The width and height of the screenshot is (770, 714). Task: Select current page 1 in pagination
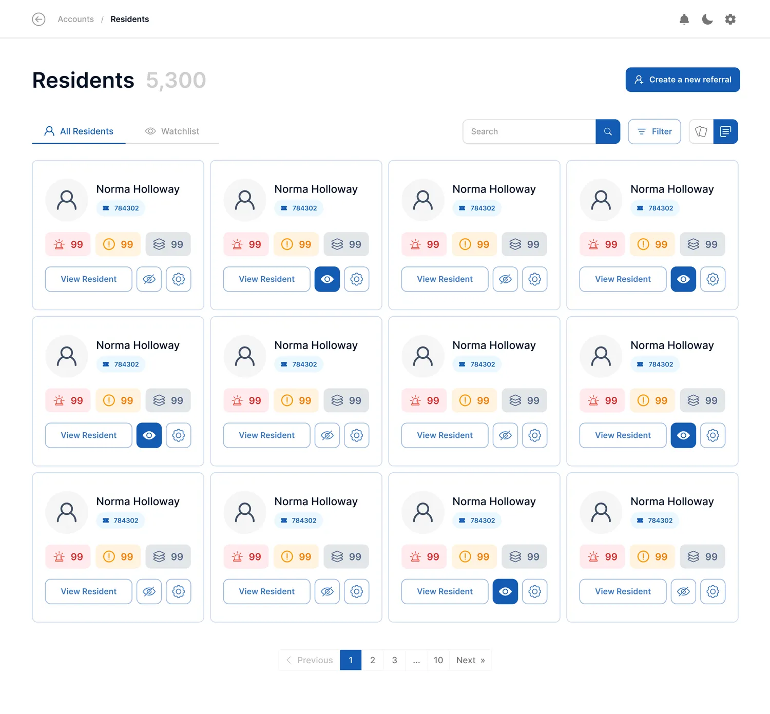351,660
